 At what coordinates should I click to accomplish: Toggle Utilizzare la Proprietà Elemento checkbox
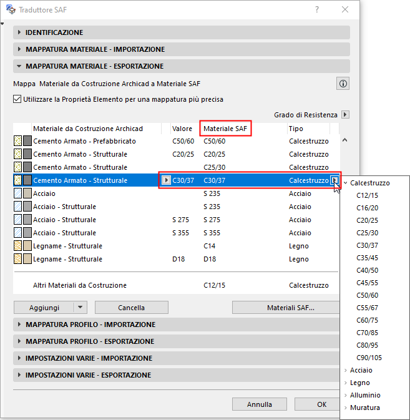tap(17, 99)
